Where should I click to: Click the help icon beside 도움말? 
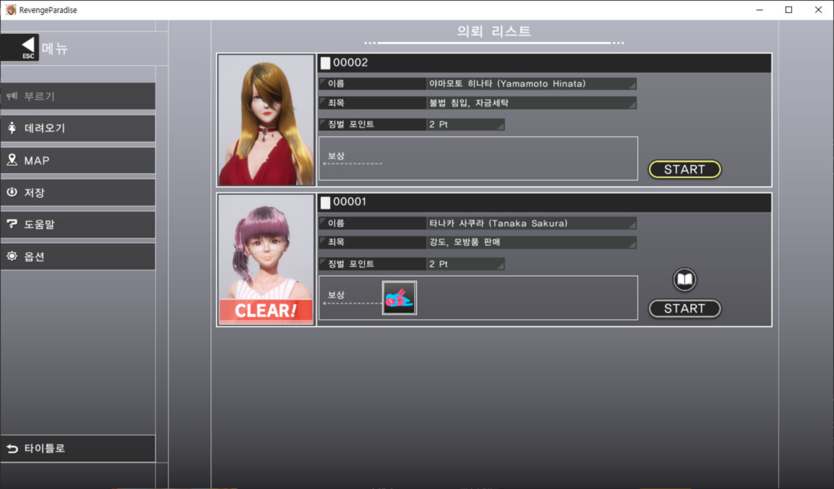(12, 224)
